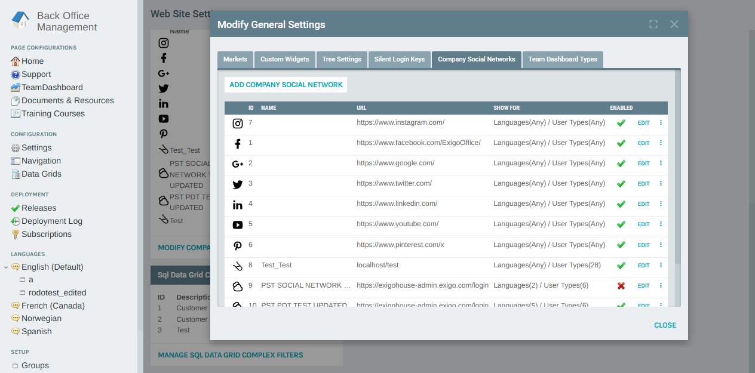Screen dimensions: 755x373
Task: Open the options menu for the LinkedIn row
Action: click(661, 204)
